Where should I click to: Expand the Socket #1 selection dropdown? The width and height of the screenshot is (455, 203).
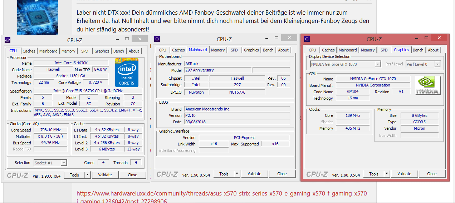click(63, 163)
